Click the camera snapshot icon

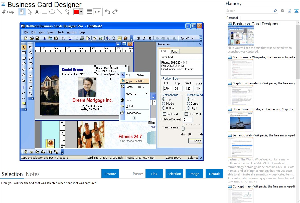pos(282,11)
